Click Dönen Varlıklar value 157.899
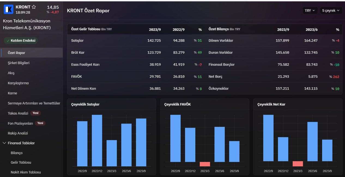 tap(282, 40)
